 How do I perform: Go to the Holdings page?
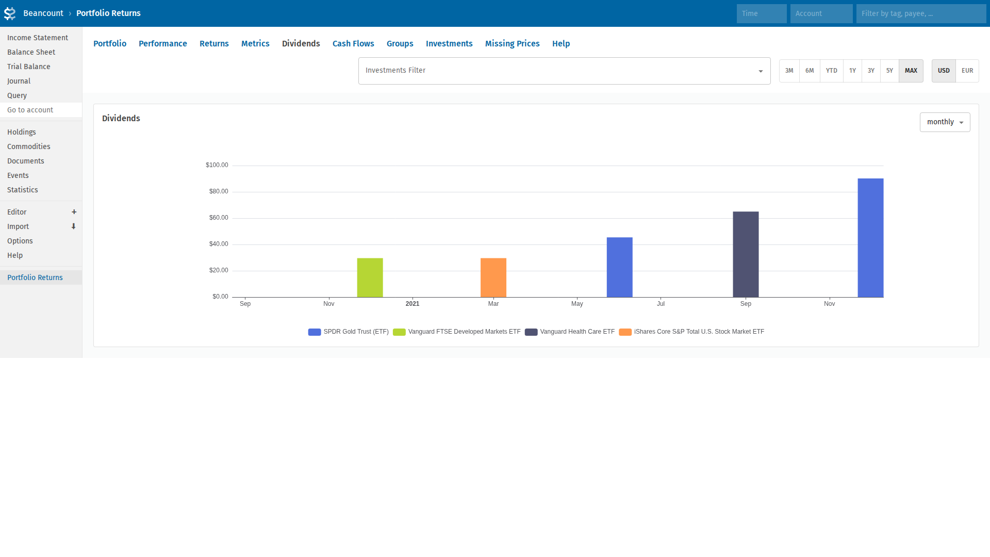point(22,132)
